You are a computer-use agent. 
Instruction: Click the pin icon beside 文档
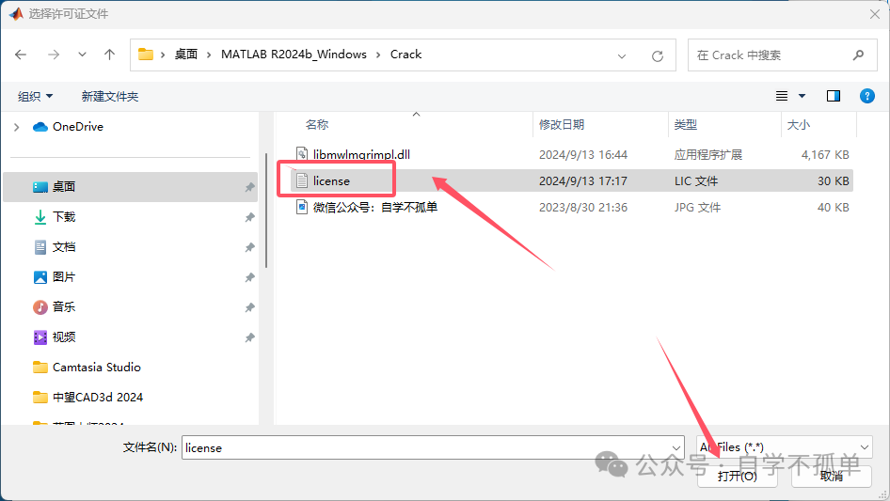[x=249, y=247]
